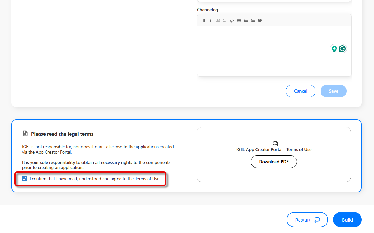Screen dimensions: 374x233
Task: Insert code block in Changelog editor
Action: [232, 20]
